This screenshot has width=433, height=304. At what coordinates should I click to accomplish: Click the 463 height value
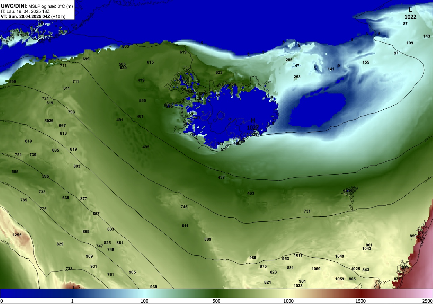tap(251, 193)
